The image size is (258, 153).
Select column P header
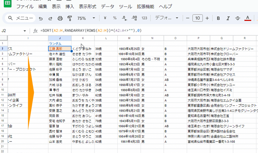(198, 38)
